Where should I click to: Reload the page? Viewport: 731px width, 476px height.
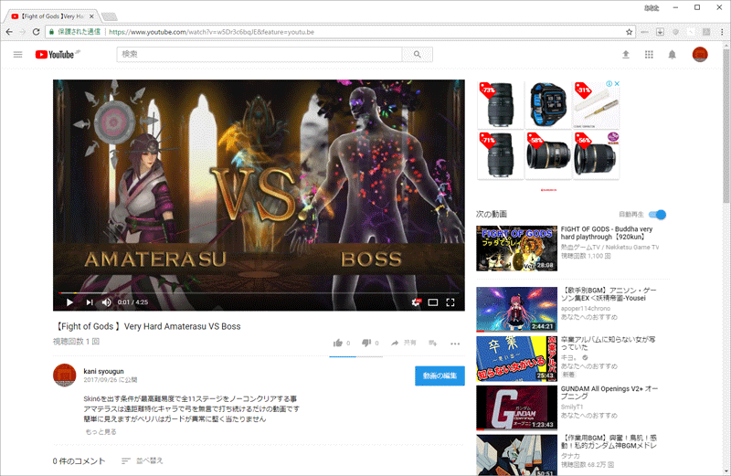coord(36,32)
